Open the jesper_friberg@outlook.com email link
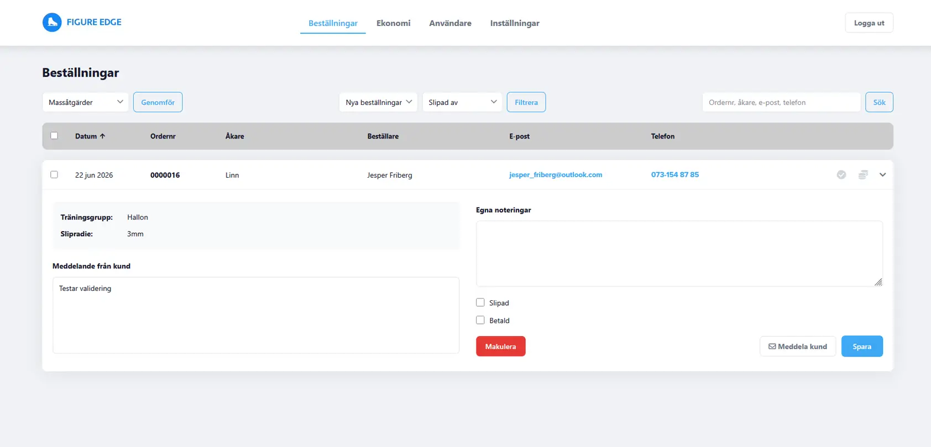Image resolution: width=931 pixels, height=447 pixels. pos(556,175)
